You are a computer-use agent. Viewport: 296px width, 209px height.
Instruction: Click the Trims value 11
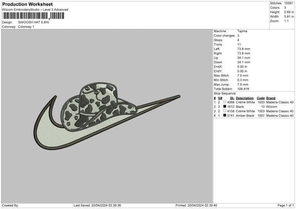pyautogui.click(x=239, y=44)
